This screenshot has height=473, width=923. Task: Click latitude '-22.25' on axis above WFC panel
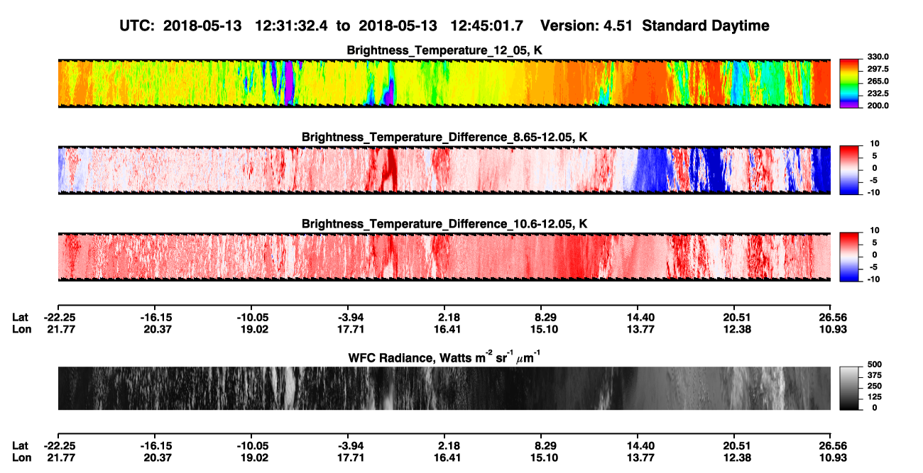pos(59,317)
